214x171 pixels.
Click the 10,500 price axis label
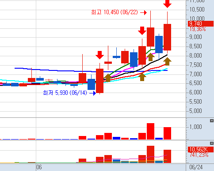pyautogui.click(x=197, y=10)
